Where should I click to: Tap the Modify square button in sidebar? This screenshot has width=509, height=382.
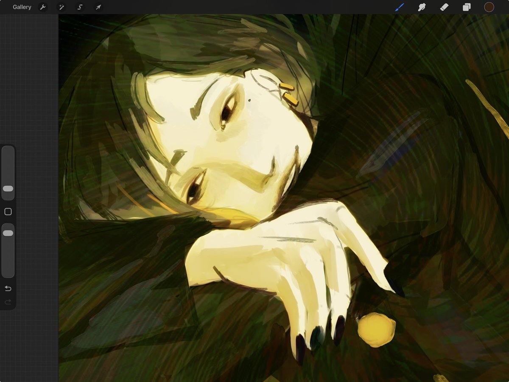[x=8, y=212]
